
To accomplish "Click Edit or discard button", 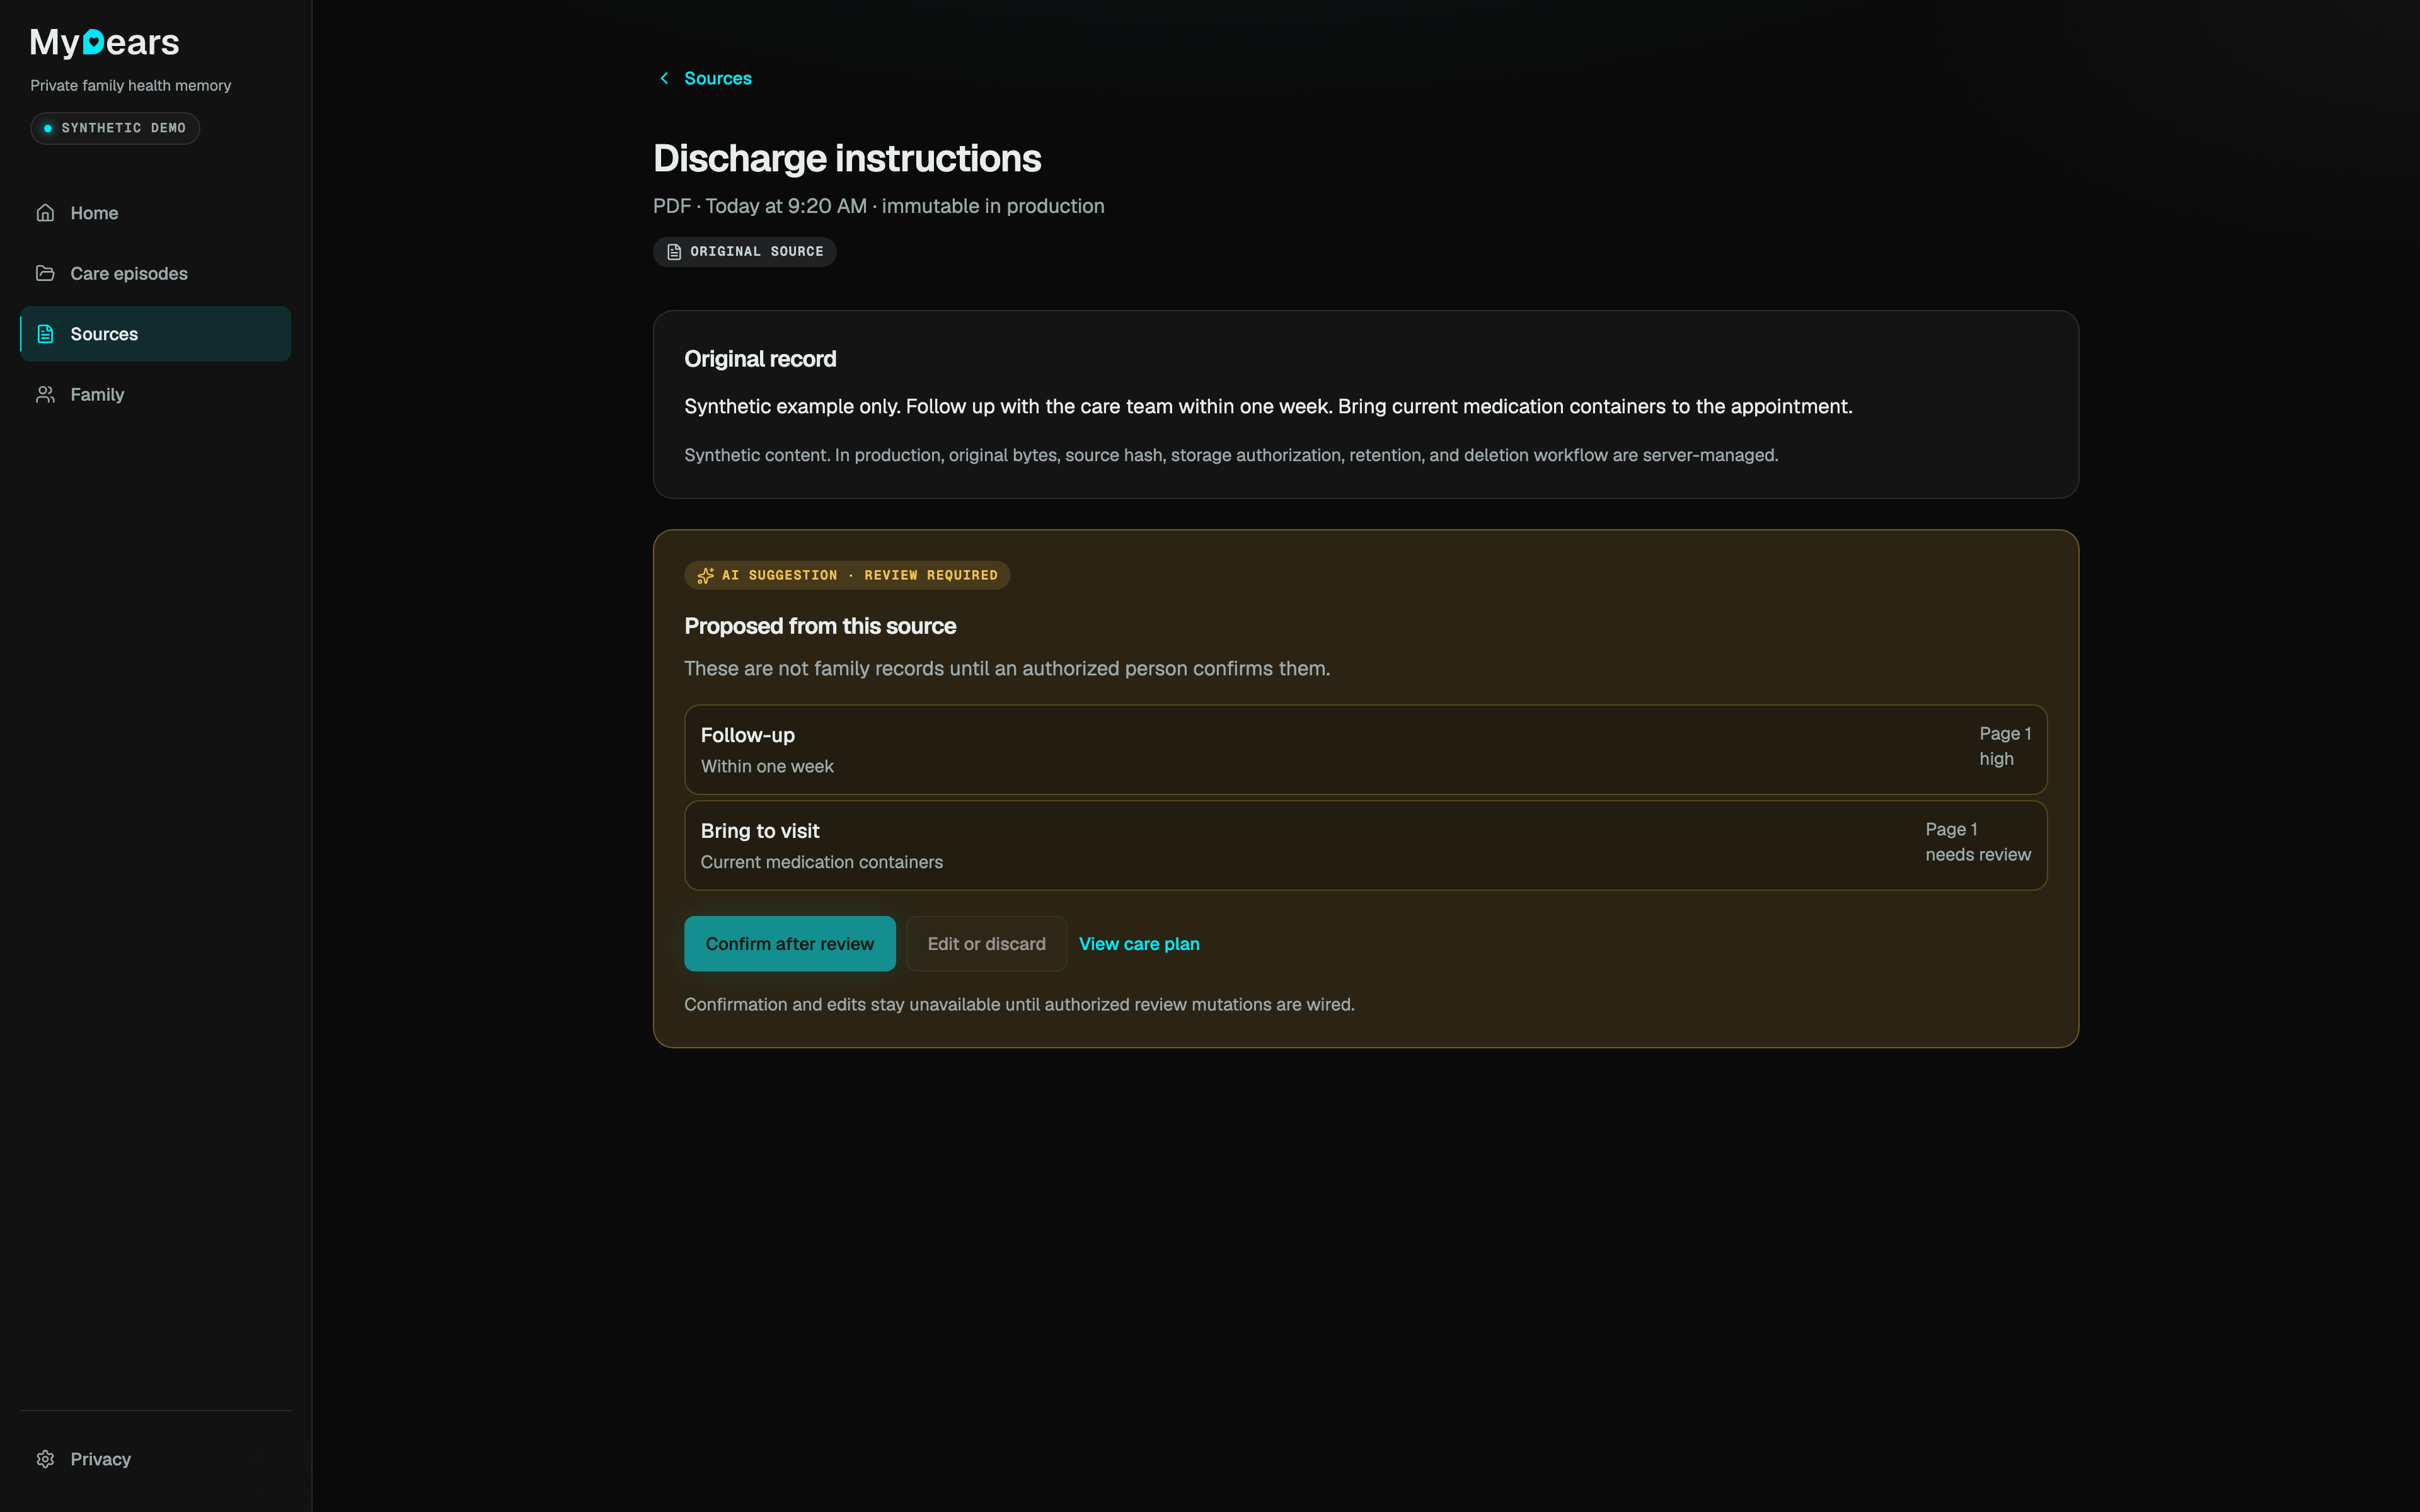I will pos(986,943).
